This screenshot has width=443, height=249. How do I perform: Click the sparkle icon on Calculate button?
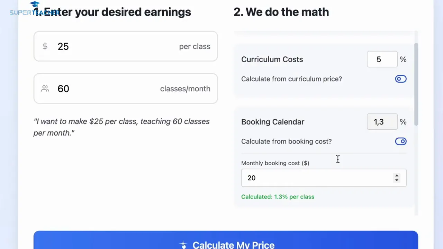point(183,245)
